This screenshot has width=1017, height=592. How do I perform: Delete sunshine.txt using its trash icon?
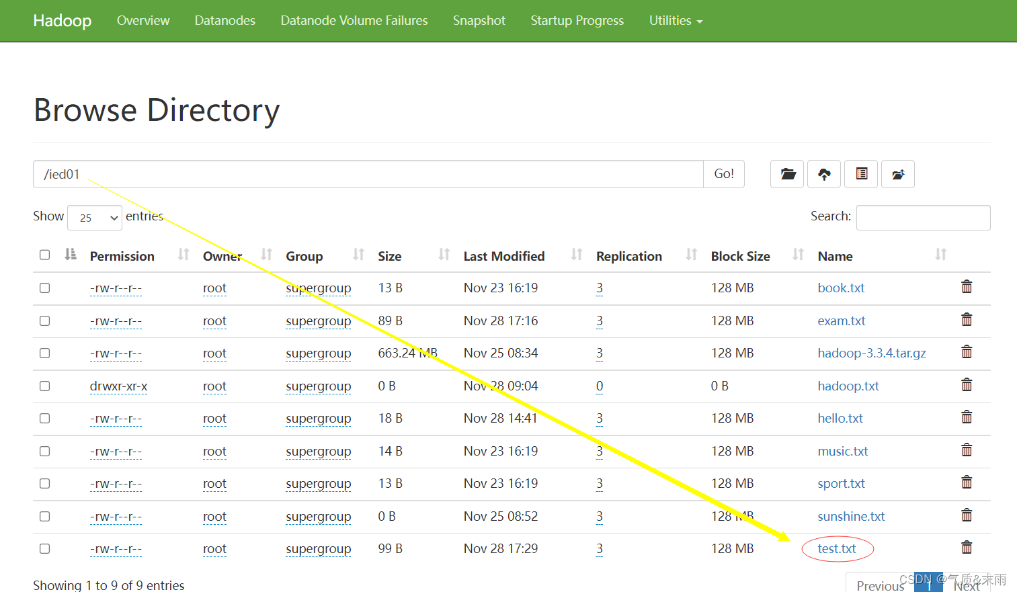tap(967, 515)
